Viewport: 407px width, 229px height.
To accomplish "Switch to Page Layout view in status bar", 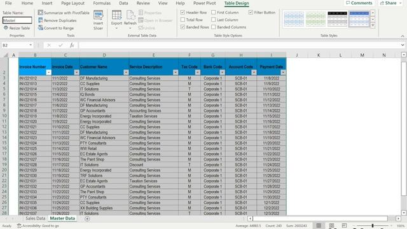I will 331,226.
